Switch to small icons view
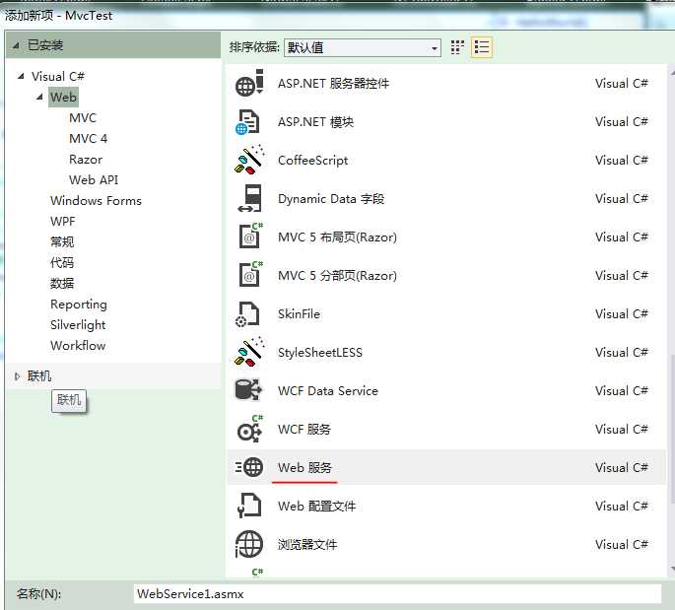The image size is (675, 610). (457, 47)
